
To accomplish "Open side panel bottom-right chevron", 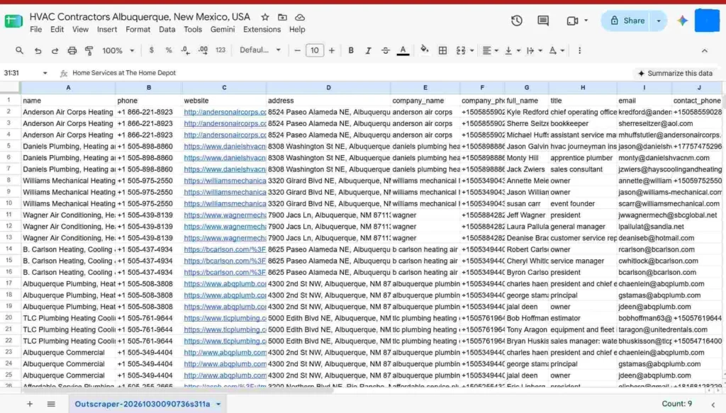I will [x=713, y=404].
